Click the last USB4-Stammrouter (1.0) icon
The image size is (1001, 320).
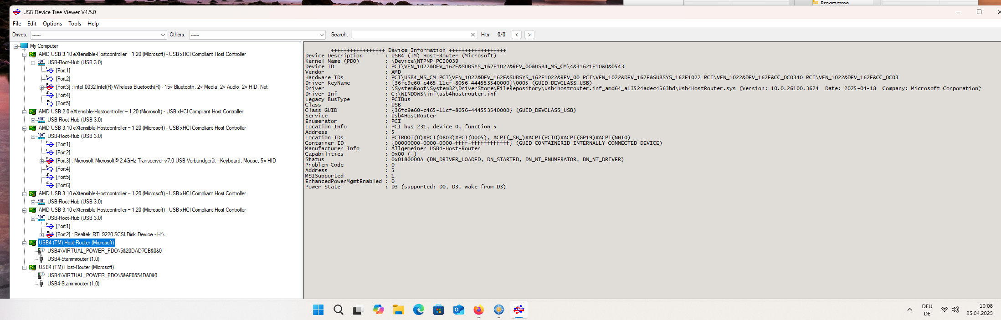coord(41,284)
